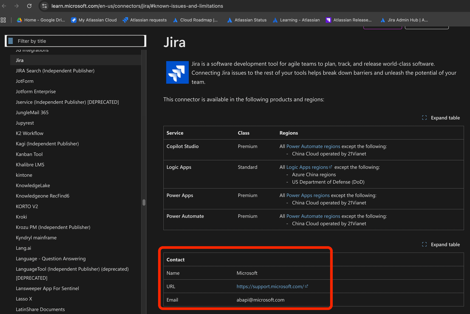Viewport: 470px width, 314px height.
Task: Click the browser address bar URL
Action: (x=137, y=6)
